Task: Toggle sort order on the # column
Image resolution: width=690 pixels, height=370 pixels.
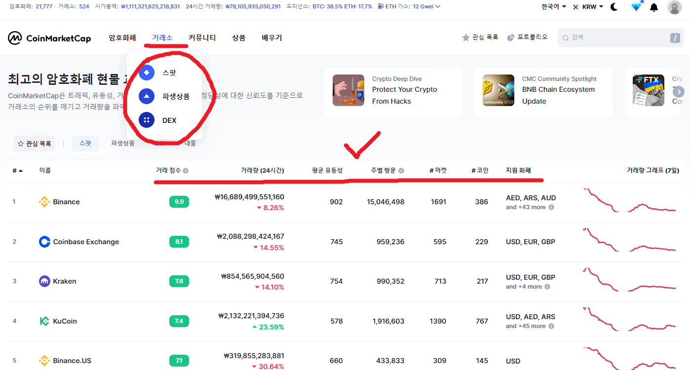Action: pyautogui.click(x=16, y=170)
